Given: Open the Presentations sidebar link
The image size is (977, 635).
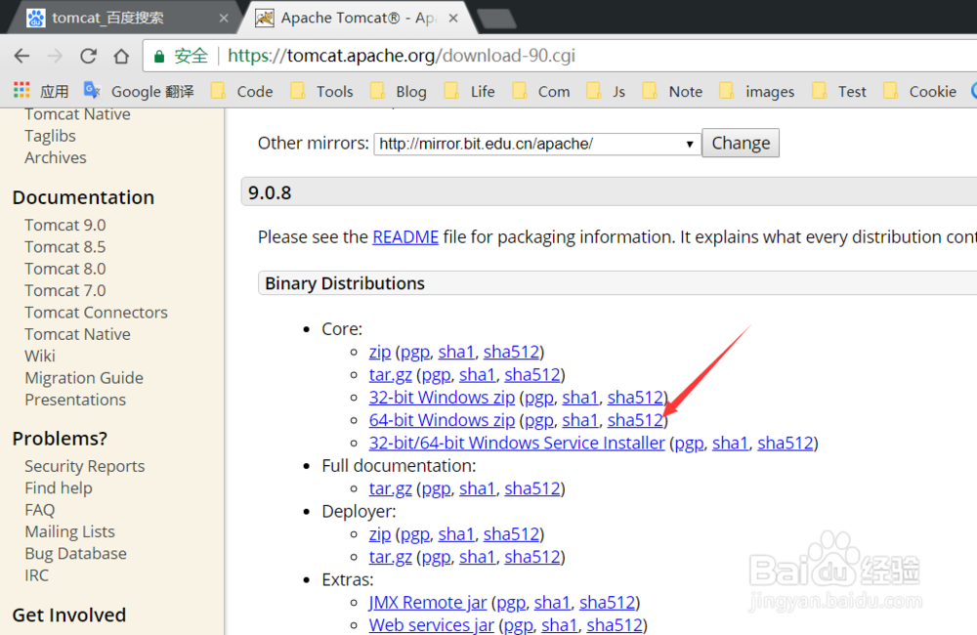Looking at the screenshot, I should [x=75, y=400].
